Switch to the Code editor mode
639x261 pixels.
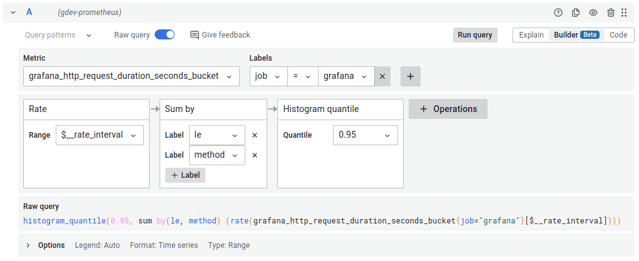[x=618, y=35]
